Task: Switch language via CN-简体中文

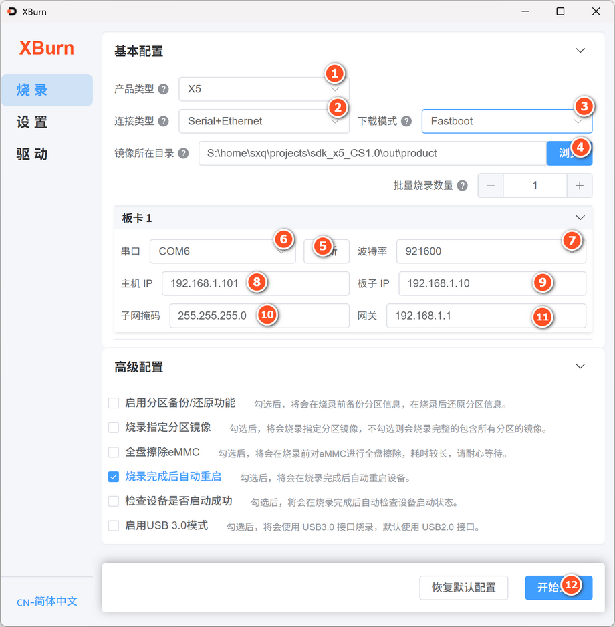Action: click(x=47, y=601)
